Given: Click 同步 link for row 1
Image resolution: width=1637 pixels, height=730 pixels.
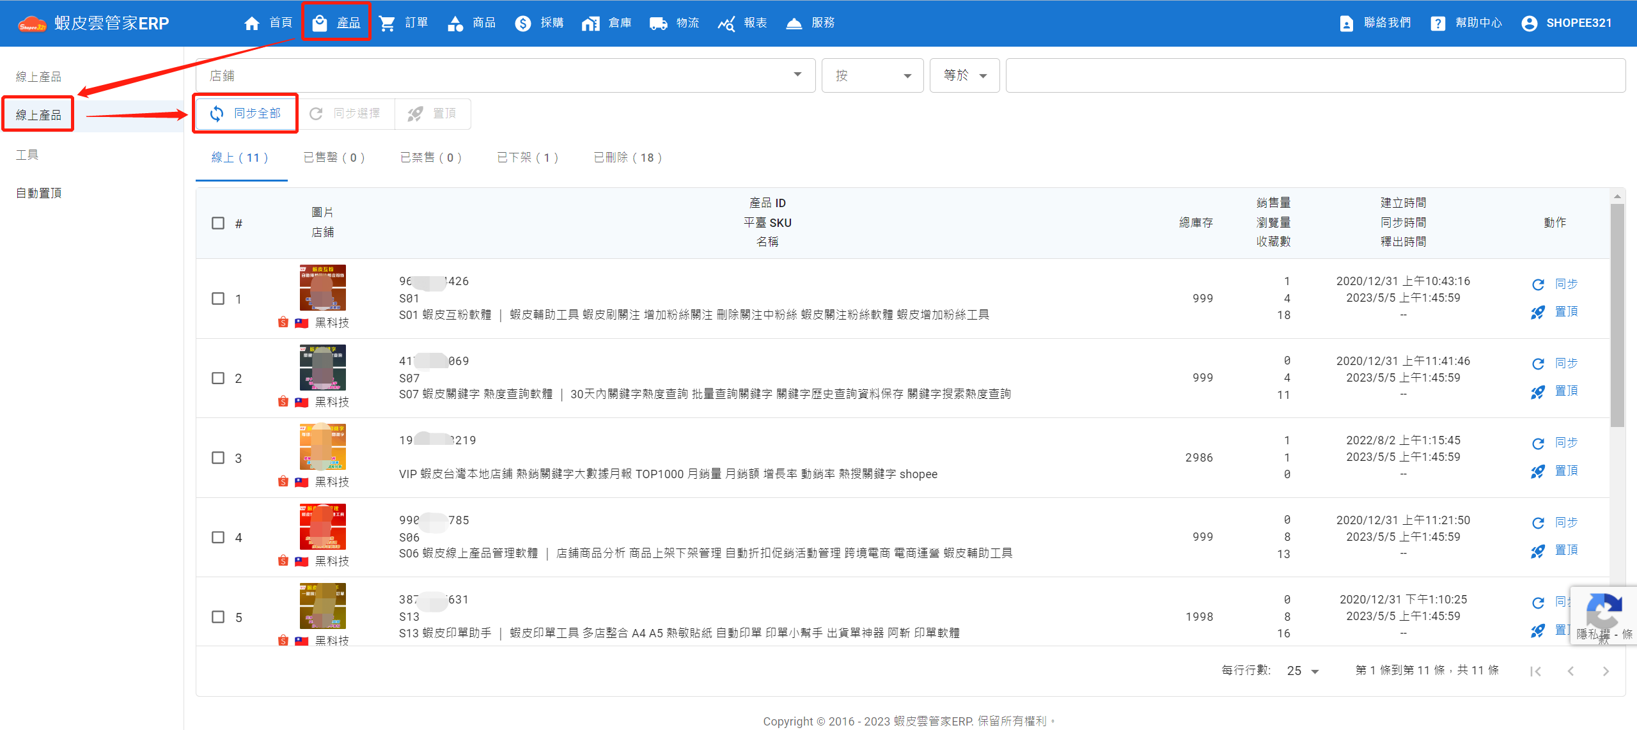Looking at the screenshot, I should pyautogui.click(x=1567, y=284).
